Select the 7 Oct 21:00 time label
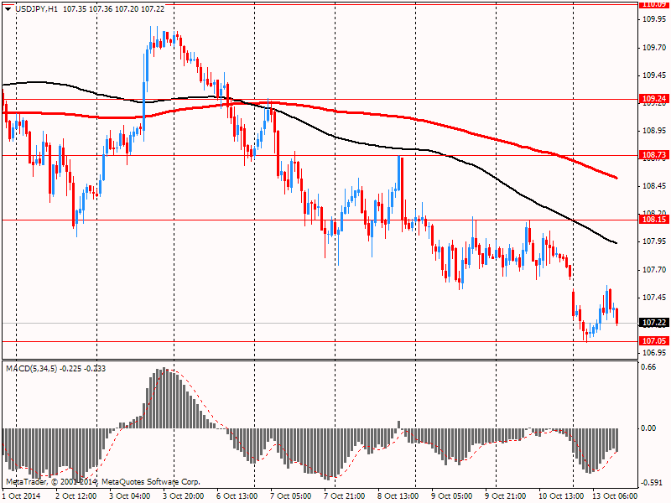Viewport: 671px width, 503px height. click(x=345, y=496)
